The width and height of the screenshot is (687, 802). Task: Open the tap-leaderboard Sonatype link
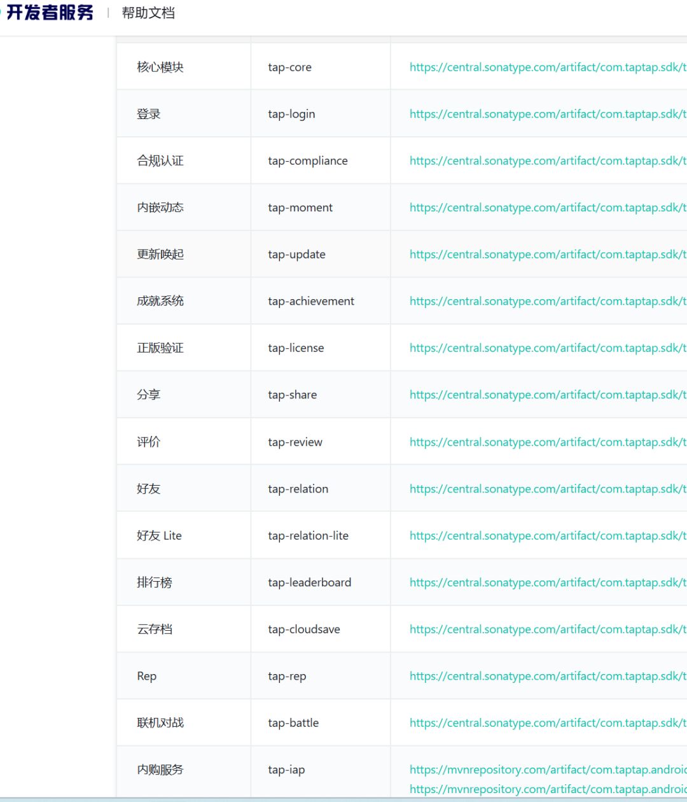[548, 582]
